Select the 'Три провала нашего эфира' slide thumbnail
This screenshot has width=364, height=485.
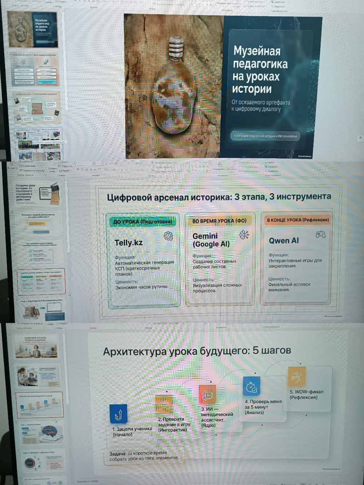[40, 253]
